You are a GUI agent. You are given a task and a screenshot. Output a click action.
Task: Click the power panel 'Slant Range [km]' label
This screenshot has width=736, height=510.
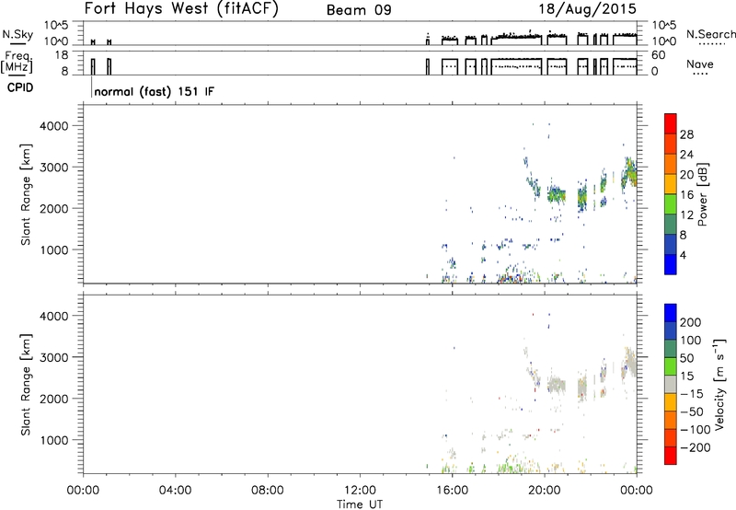pyautogui.click(x=26, y=194)
